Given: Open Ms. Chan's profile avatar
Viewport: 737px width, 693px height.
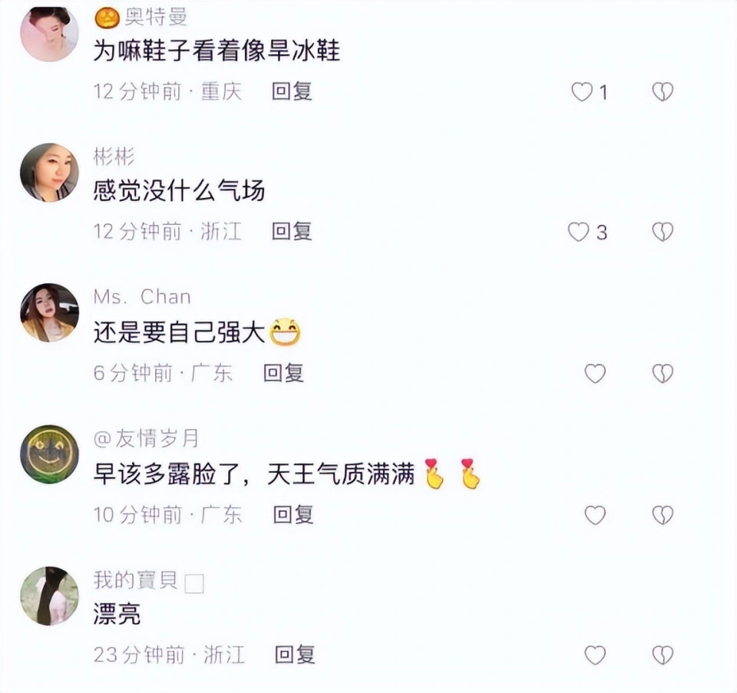Looking at the screenshot, I should [x=49, y=312].
